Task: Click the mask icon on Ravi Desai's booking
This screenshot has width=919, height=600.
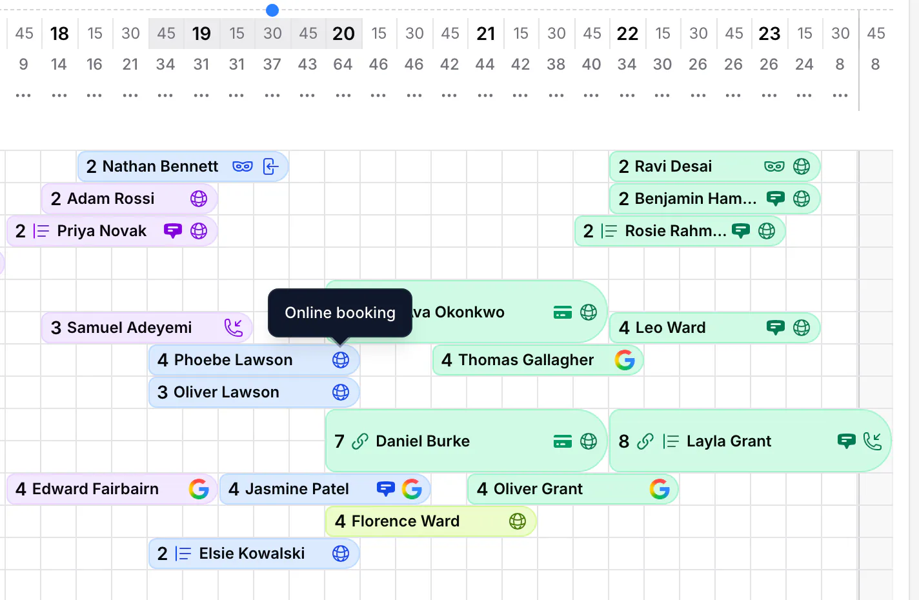Action: pyautogui.click(x=774, y=166)
